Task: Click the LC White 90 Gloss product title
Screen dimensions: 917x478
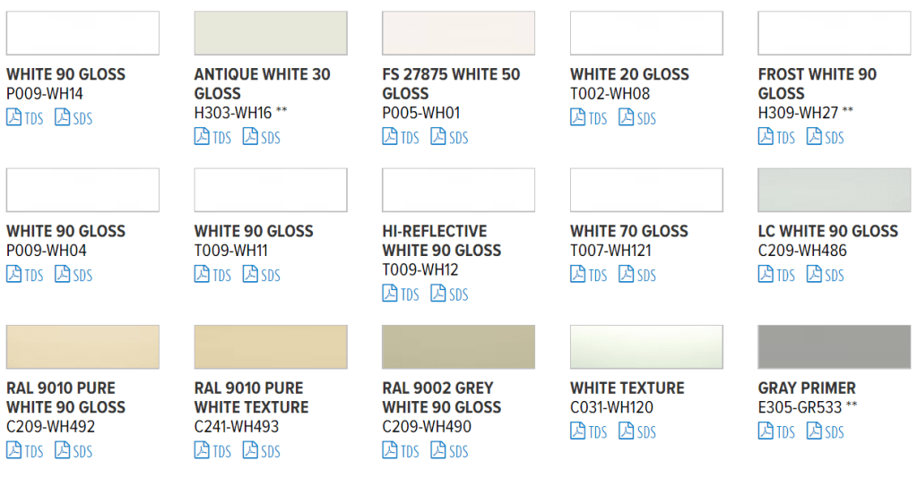Action: pos(827,231)
